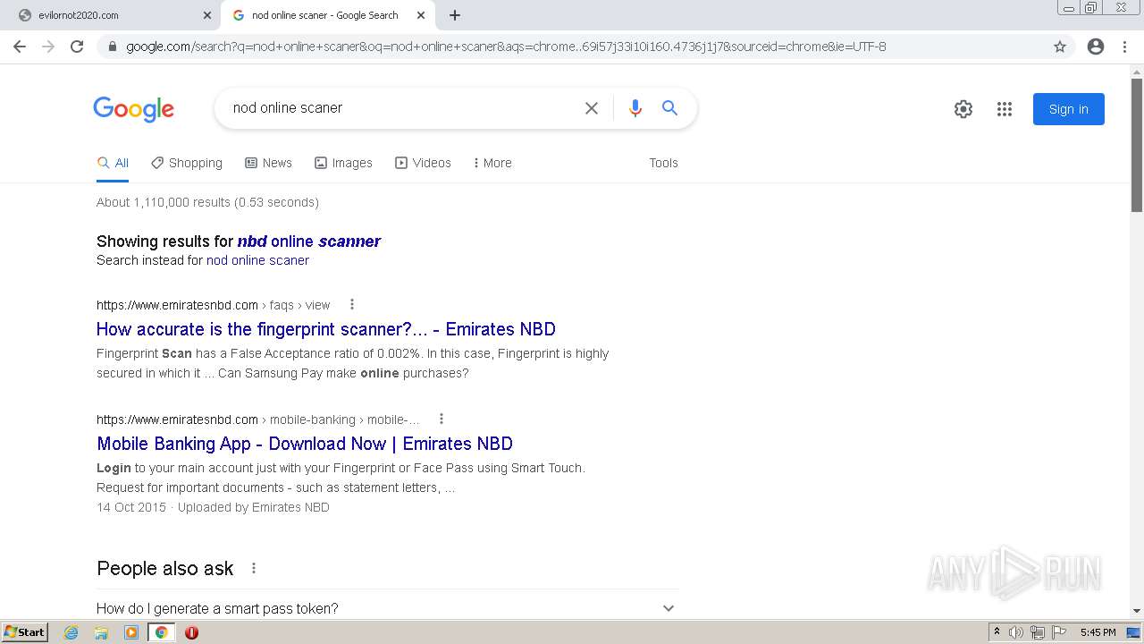Click the page vertical scrollbar thumb
Screen dimensions: 1144x644
tap(1137, 145)
